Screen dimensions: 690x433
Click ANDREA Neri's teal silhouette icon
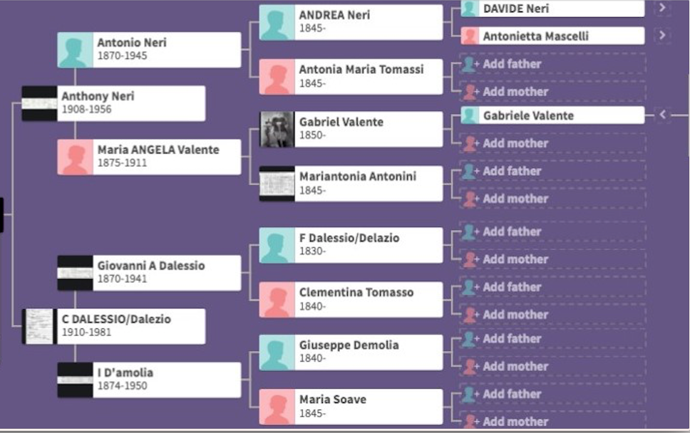277,22
